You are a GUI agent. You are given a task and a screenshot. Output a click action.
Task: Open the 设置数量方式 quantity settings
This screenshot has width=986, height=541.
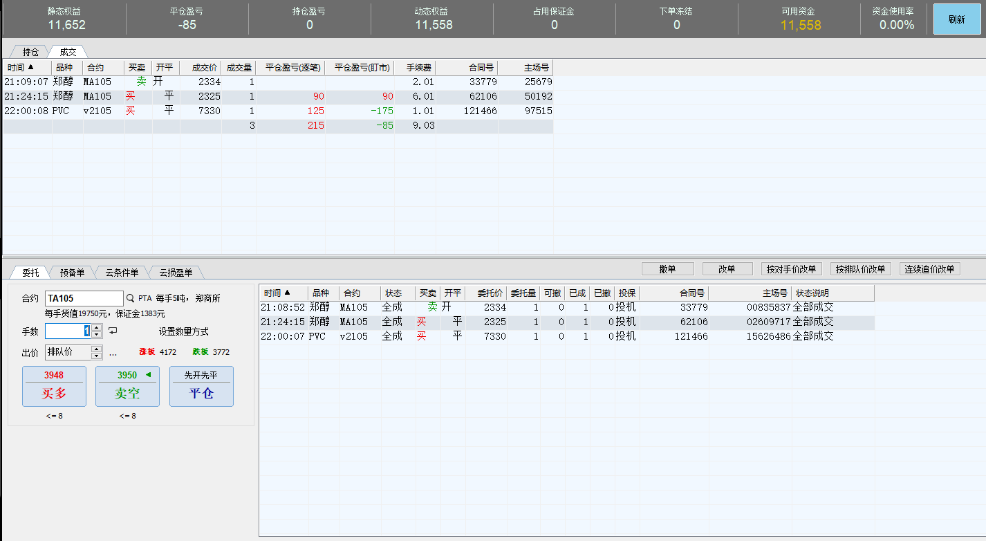[x=183, y=331]
